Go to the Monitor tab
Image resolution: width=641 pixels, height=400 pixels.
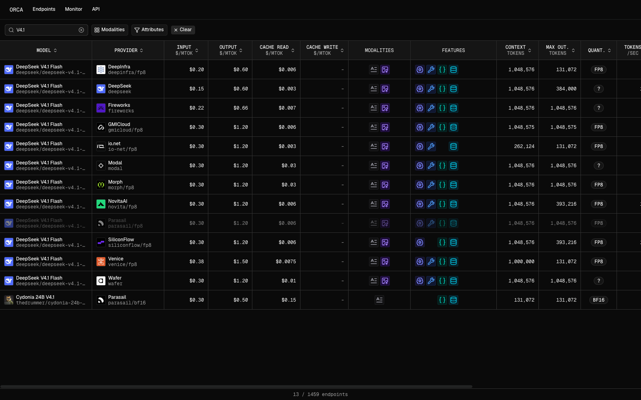point(74,9)
